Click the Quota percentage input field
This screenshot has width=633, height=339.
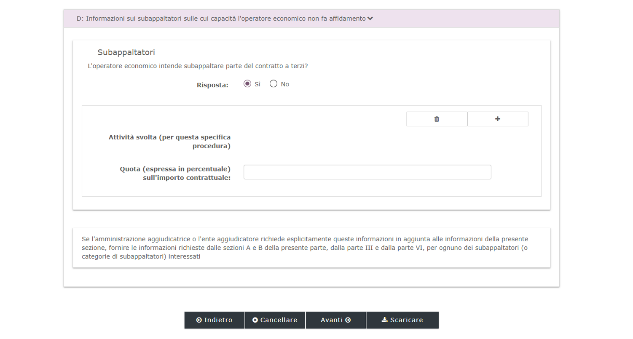367,172
